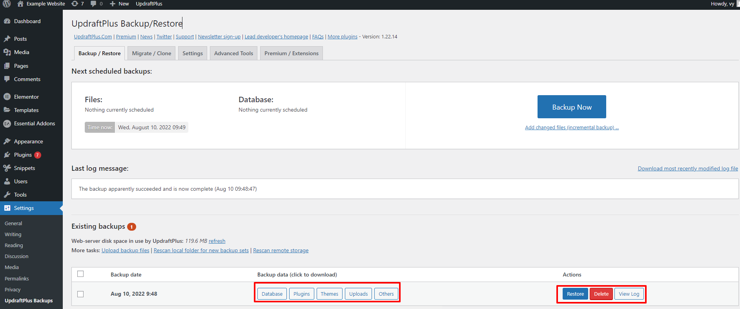Open the comments bubble icon in the admin bar
Viewport: 740px width, 309px height.
pos(93,4)
